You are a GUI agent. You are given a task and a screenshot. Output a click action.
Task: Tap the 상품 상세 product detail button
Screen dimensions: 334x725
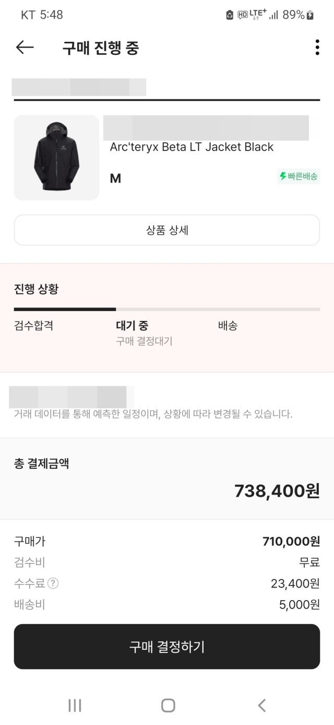pyautogui.click(x=167, y=230)
